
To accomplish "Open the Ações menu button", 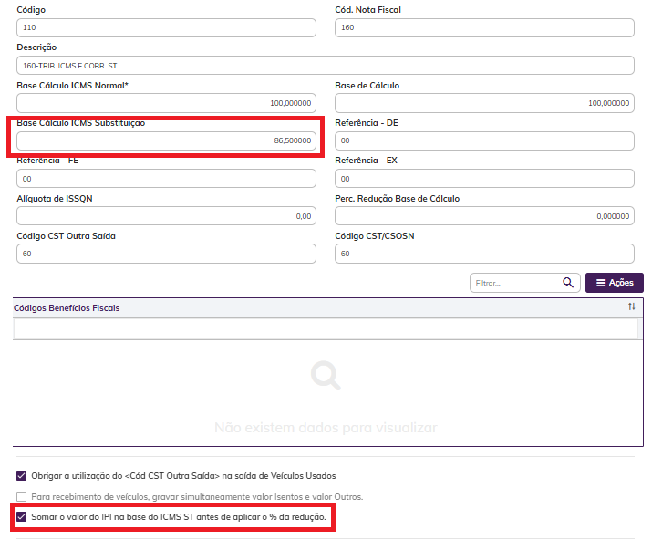I will (615, 283).
